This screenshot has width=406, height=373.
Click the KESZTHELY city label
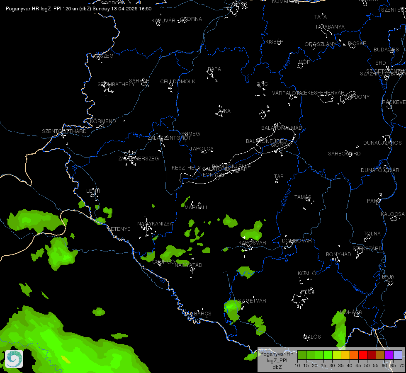186,168
